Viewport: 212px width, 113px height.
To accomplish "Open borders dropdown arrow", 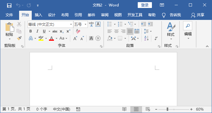I will [125, 38].
